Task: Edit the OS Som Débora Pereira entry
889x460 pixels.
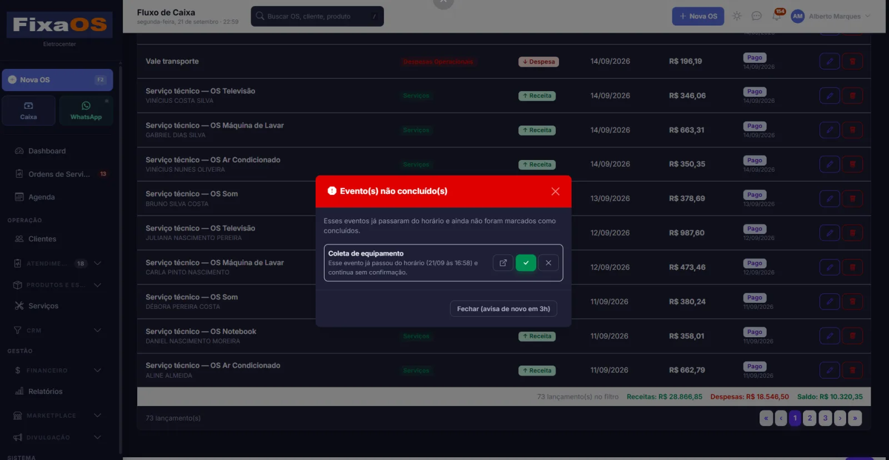Action: point(830,302)
